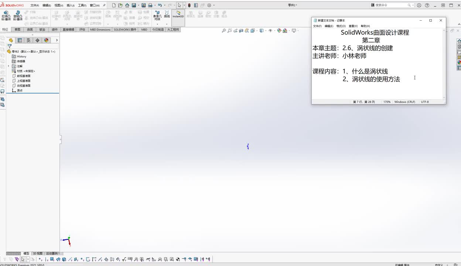Switch to the 曲面 tab
Screen dimensions: 461x266
pyautogui.click(x=30, y=30)
